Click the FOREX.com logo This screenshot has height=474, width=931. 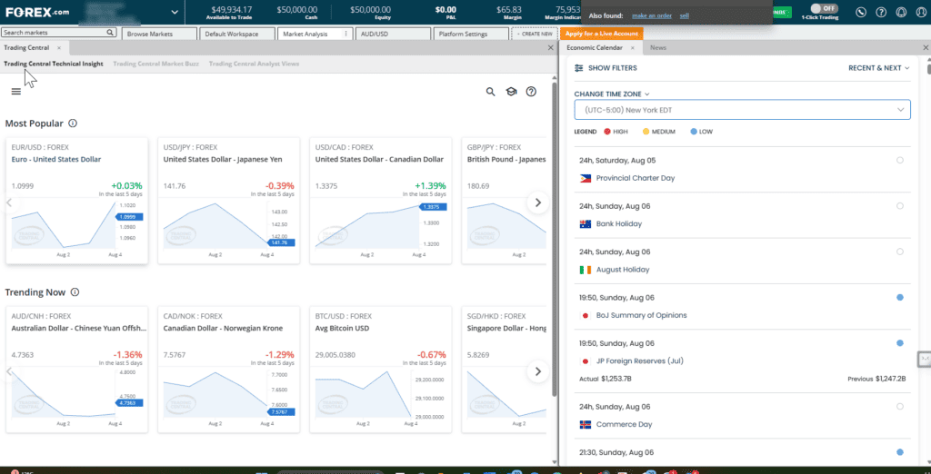tap(37, 12)
